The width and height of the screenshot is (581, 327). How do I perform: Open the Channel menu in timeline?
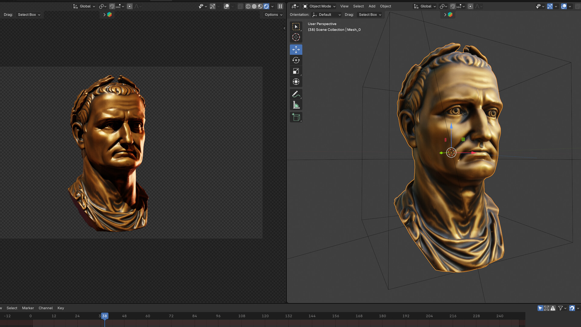tap(46, 308)
